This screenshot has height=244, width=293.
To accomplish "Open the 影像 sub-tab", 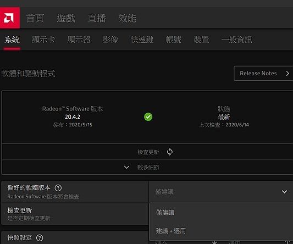I will (110, 40).
